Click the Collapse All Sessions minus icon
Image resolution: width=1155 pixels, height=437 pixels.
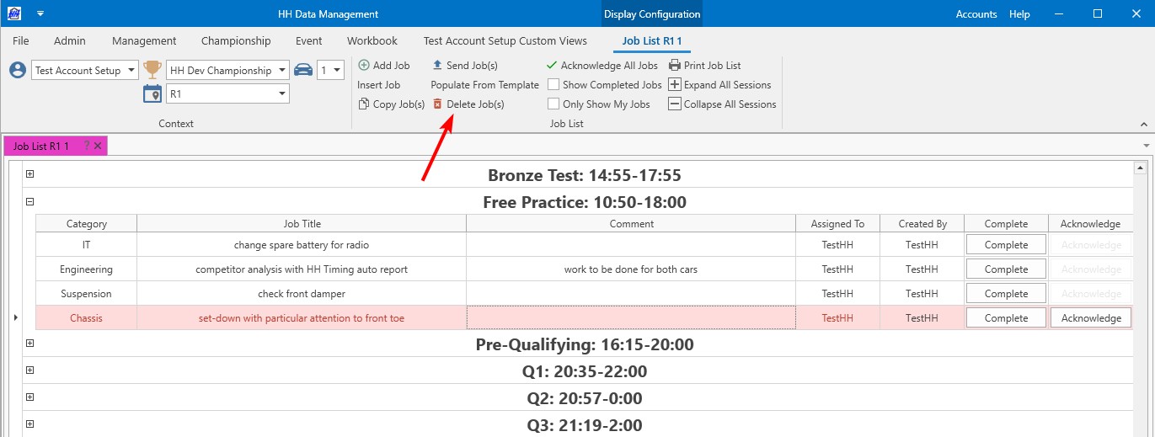[675, 104]
